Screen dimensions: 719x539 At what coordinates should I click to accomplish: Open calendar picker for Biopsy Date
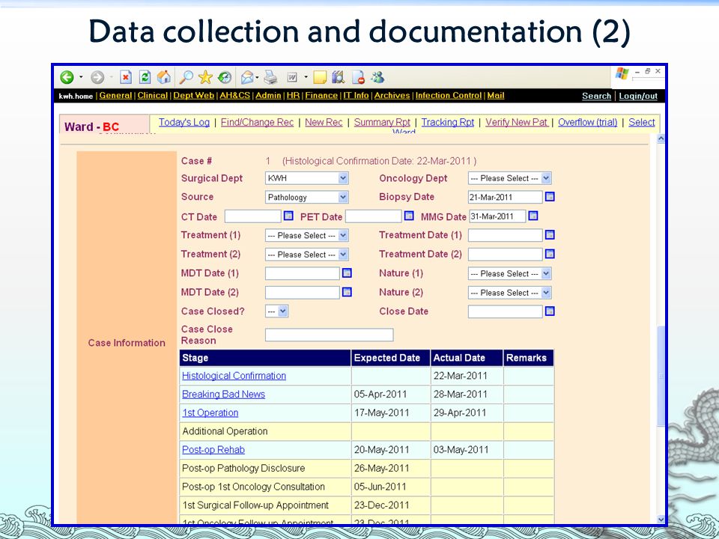point(549,197)
